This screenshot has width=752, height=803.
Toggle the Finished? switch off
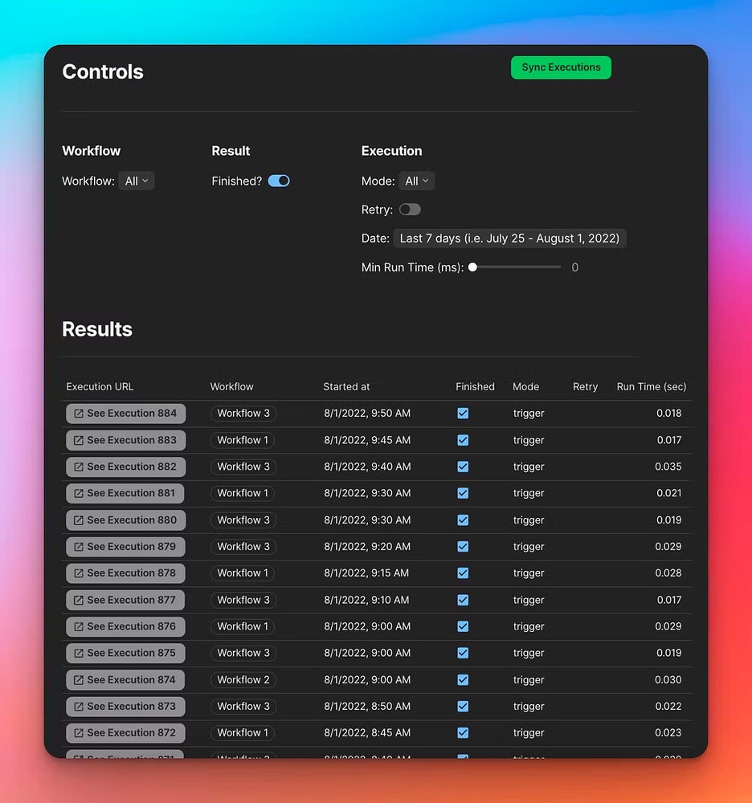pos(279,181)
